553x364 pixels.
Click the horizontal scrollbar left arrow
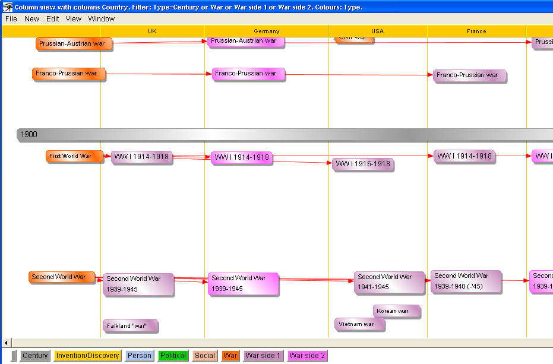click(7, 343)
